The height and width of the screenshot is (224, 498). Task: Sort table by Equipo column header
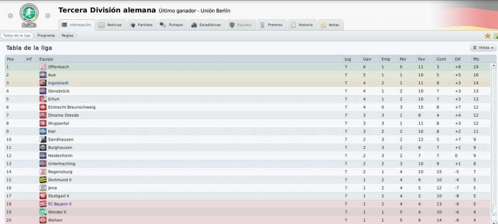pyautogui.click(x=46, y=59)
